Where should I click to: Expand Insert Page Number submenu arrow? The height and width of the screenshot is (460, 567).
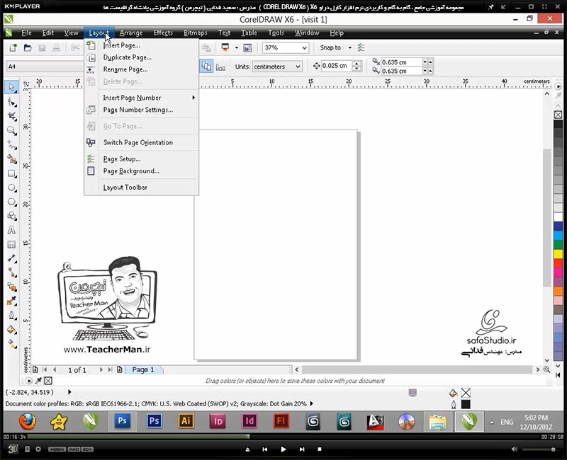click(x=193, y=98)
